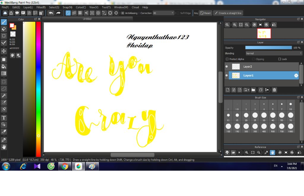This screenshot has width=304, height=196.
Task: Open the Layer menu
Action: [28, 7]
